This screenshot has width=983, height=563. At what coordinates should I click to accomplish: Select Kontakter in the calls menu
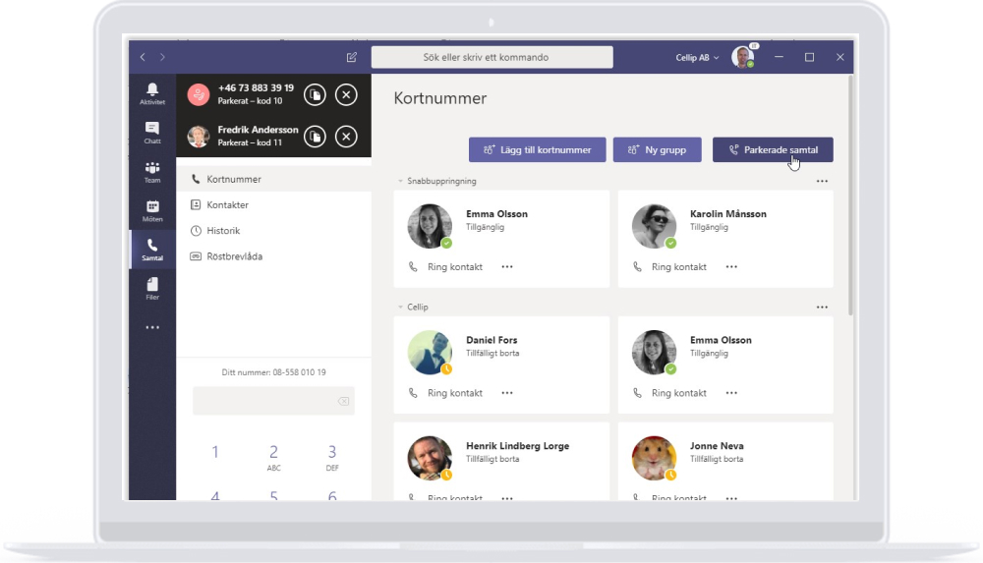point(274,204)
